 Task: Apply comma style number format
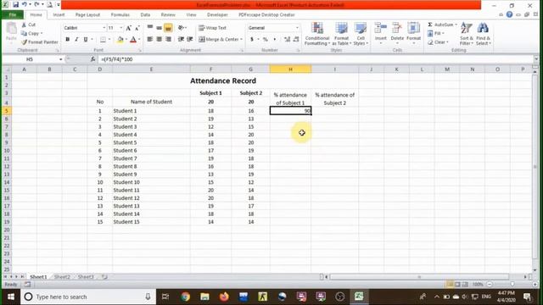click(x=275, y=40)
